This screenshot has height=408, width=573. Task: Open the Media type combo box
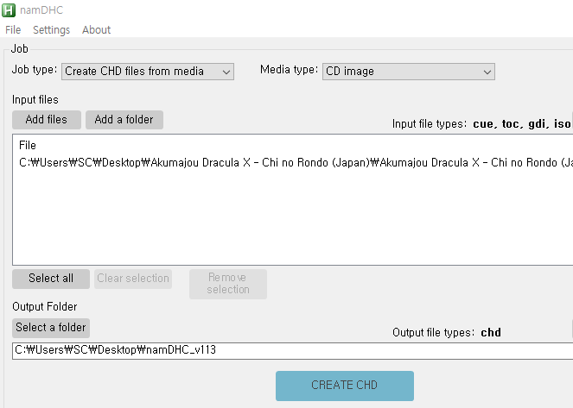click(408, 72)
